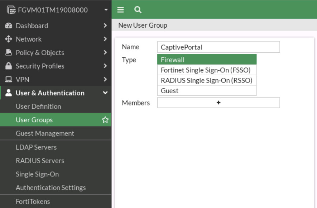Add a member with the plus button

pyautogui.click(x=219, y=102)
